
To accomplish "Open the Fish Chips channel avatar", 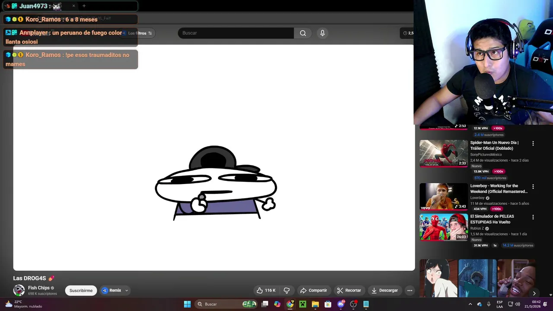I will tap(19, 290).
